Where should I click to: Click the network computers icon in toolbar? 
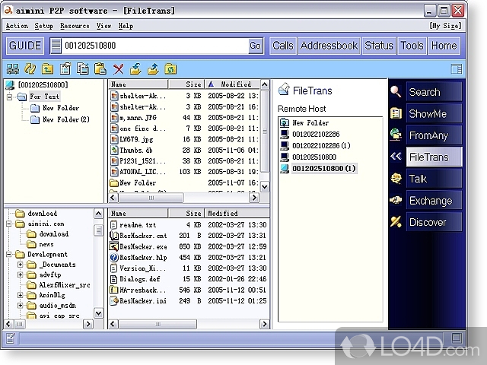(13, 69)
